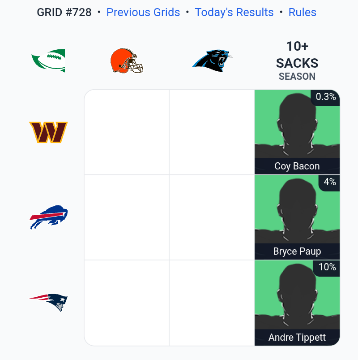
Task: Select the empty Commanders and Panthers cell
Action: (212, 132)
